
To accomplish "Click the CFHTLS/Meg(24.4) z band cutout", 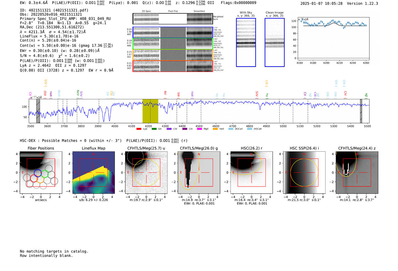I will pyautogui.click(x=357, y=173).
